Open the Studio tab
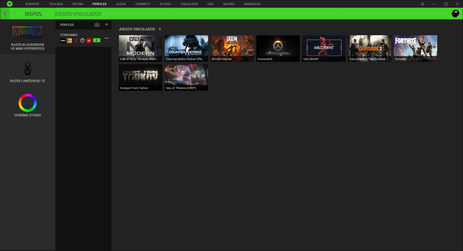 coord(165,4)
